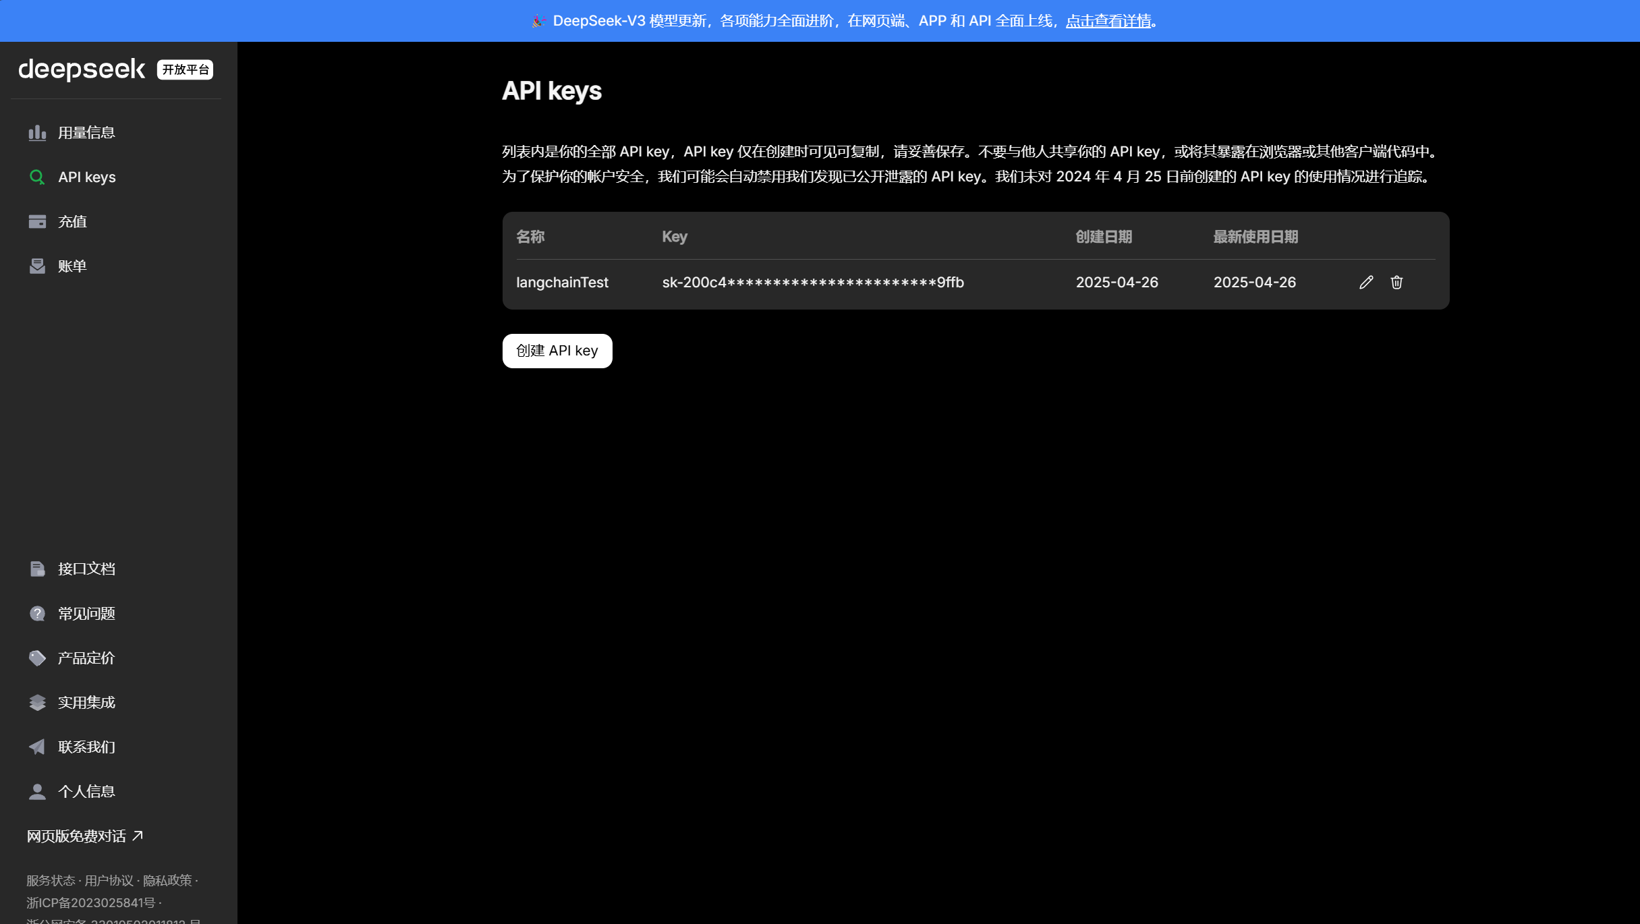This screenshot has width=1640, height=924.
Task: Open 用量信息 in the sidebar
Action: pos(86,133)
